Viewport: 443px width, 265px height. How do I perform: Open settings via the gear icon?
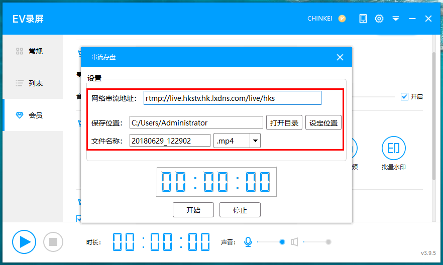(379, 19)
